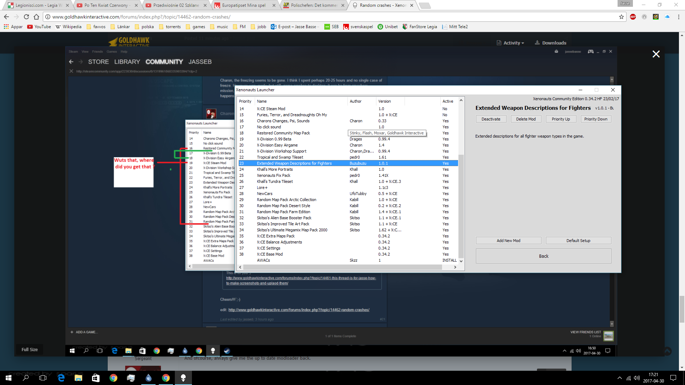
Task: Select the Random crashes - Xenon tab
Action: pyautogui.click(x=383, y=5)
